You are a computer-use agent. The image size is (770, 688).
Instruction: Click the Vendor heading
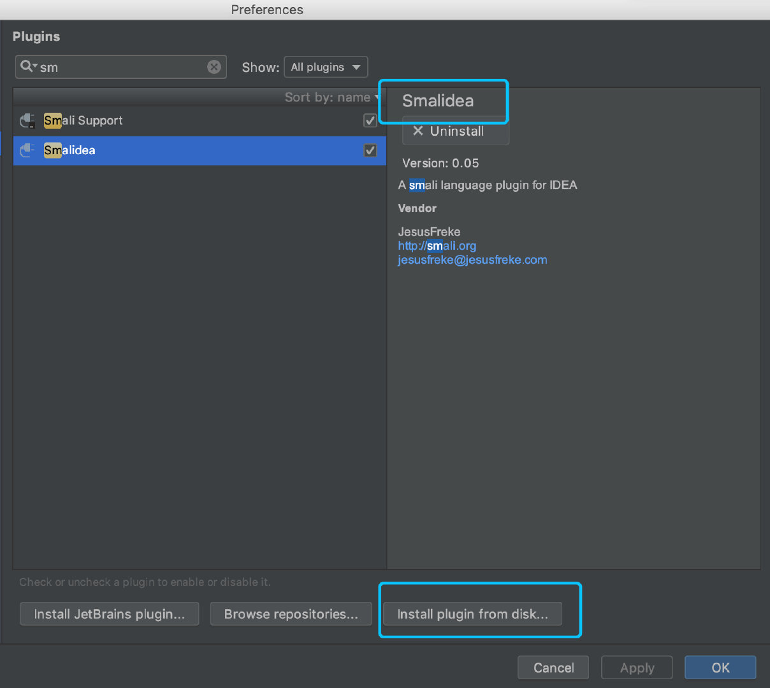click(417, 208)
